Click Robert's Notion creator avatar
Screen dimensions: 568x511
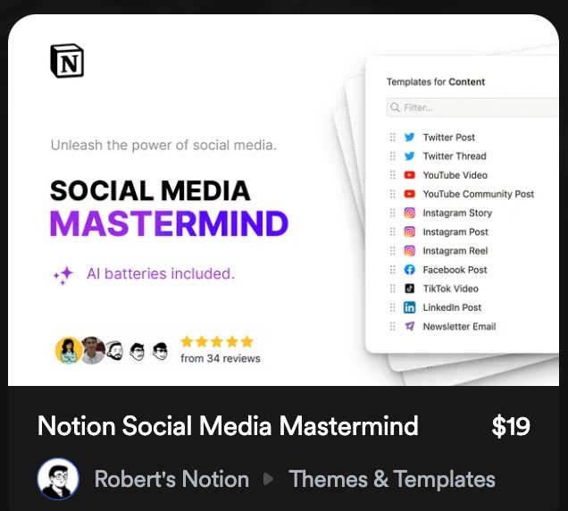[58, 479]
